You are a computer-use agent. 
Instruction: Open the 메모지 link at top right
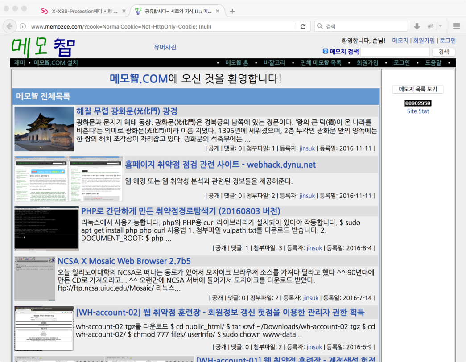(x=400, y=41)
